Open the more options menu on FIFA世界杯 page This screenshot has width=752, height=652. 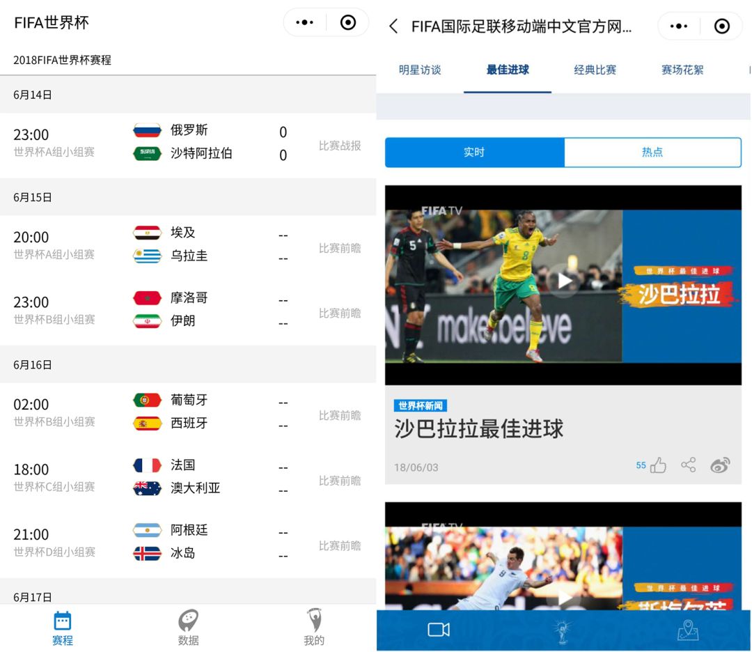click(x=304, y=22)
